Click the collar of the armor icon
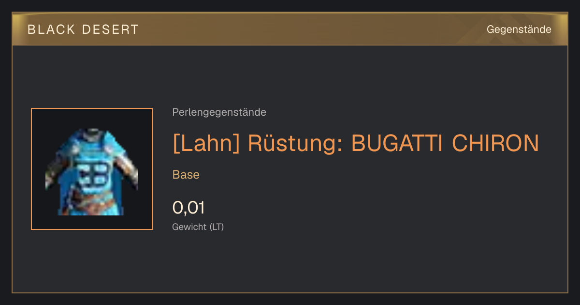 click(x=91, y=132)
